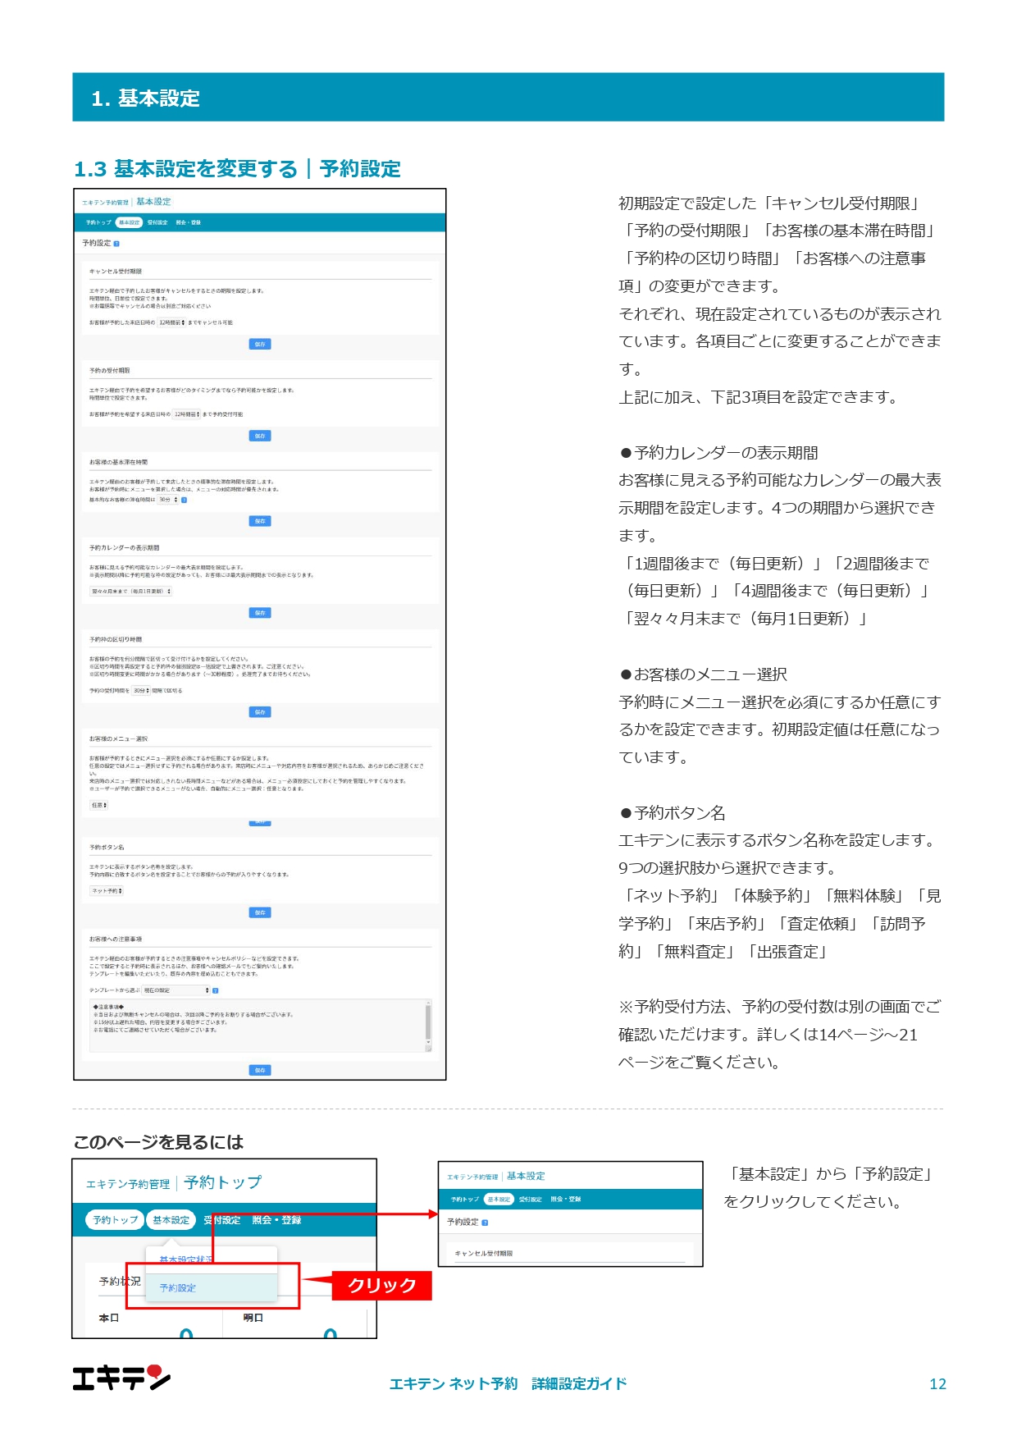Screen dimensions: 1017x1440
Task: Open the 予約ボタン名 ネット予約 dropdown
Action: [107, 890]
